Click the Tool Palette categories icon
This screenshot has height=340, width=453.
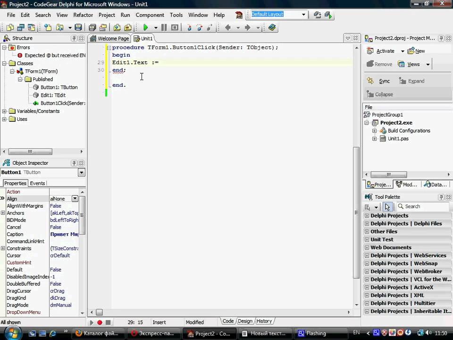click(x=368, y=207)
